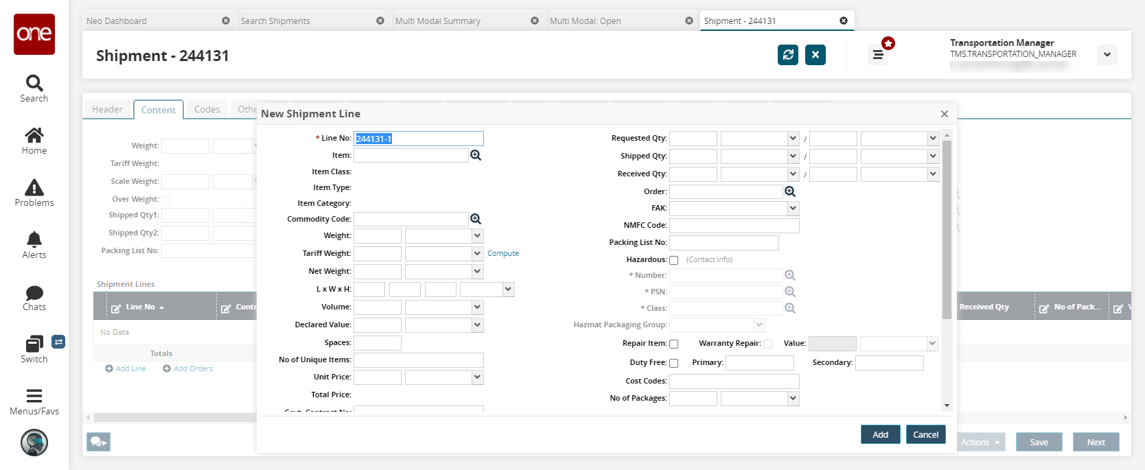The height and width of the screenshot is (470, 1145).
Task: Click the Order field search icon
Action: tap(790, 191)
